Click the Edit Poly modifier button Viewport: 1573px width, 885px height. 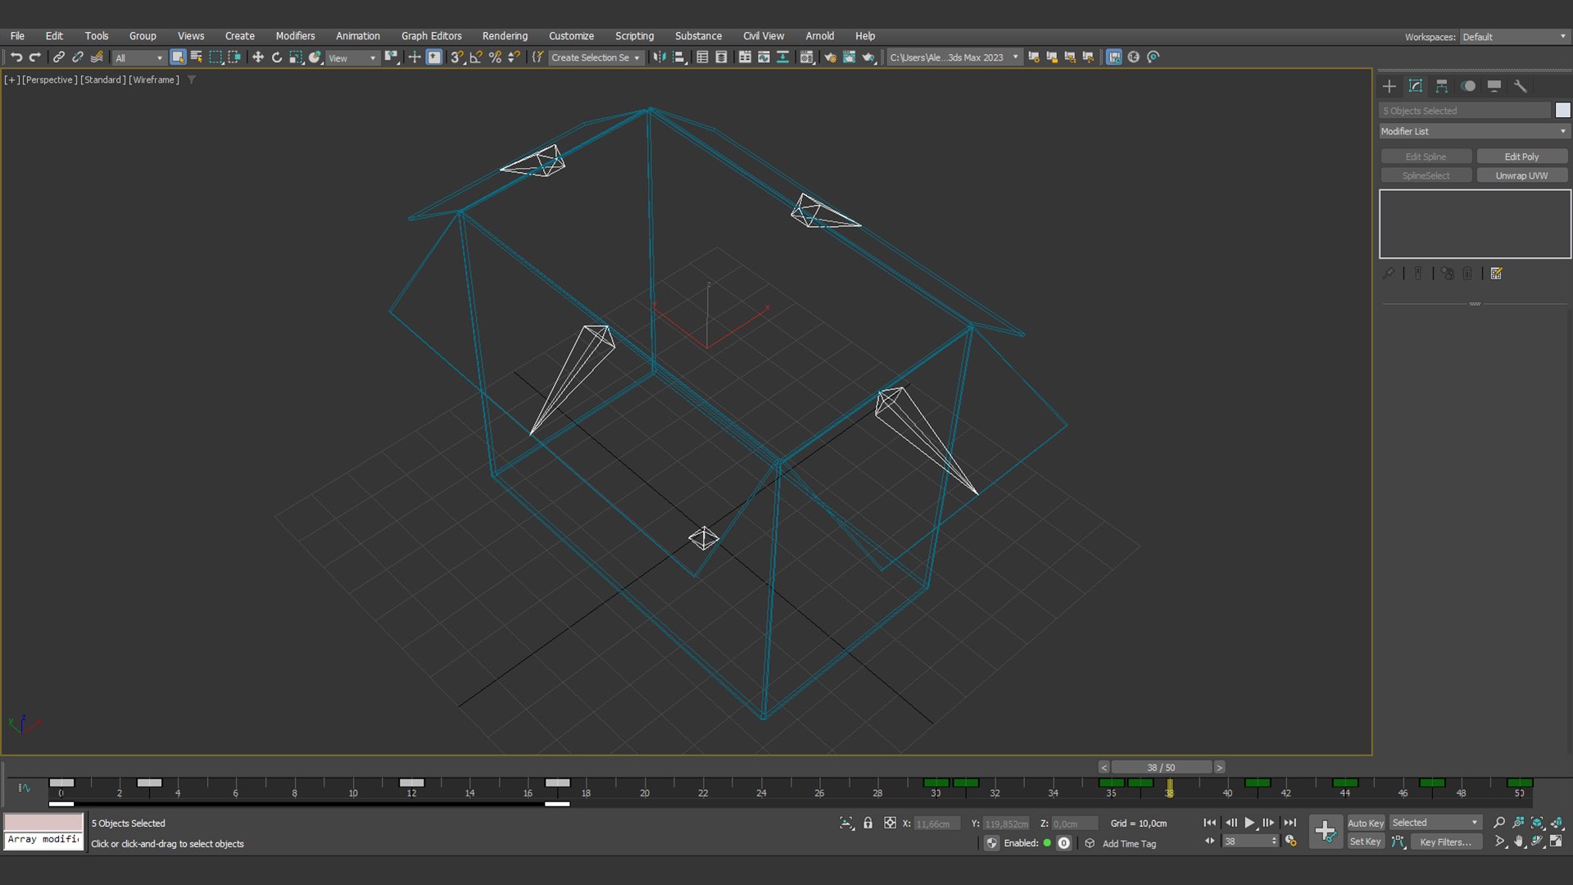1521,157
